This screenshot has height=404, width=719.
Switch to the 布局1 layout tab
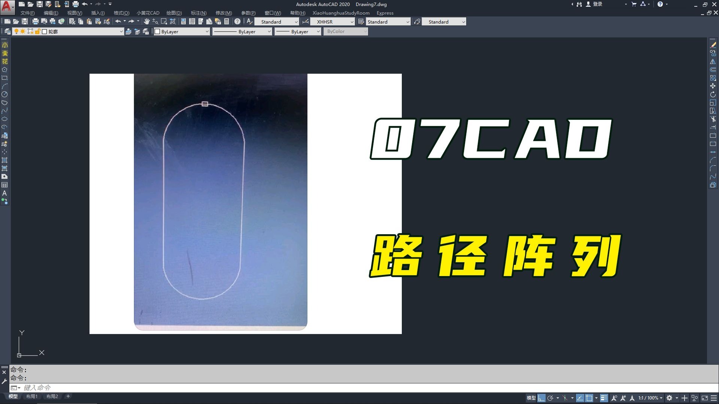32,397
